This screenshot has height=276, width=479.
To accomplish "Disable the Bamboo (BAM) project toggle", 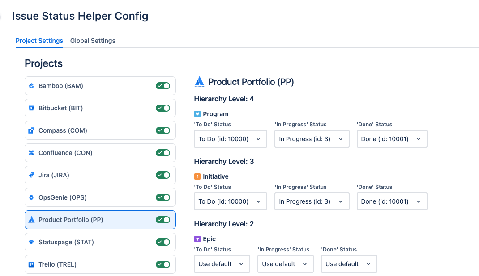I will [x=163, y=86].
